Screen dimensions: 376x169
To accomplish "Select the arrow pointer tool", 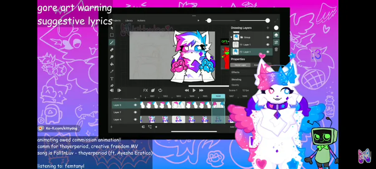I will (x=112, y=28).
